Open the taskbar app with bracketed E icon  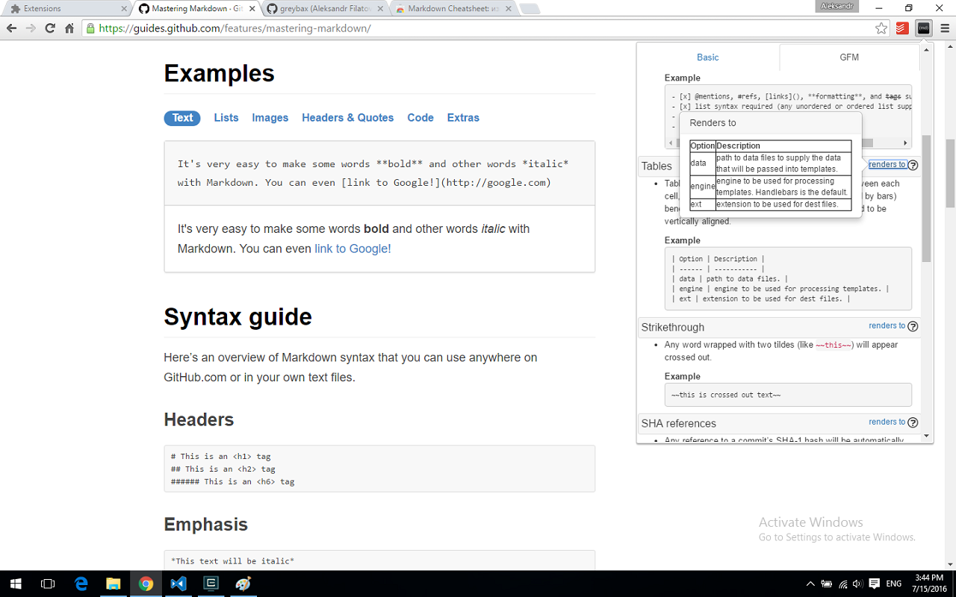point(211,584)
